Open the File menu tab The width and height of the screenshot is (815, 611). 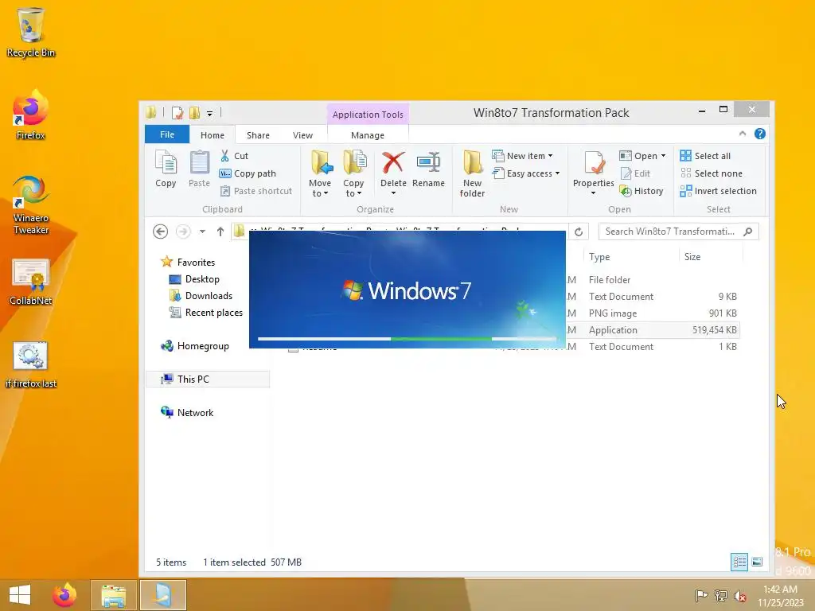tap(167, 134)
